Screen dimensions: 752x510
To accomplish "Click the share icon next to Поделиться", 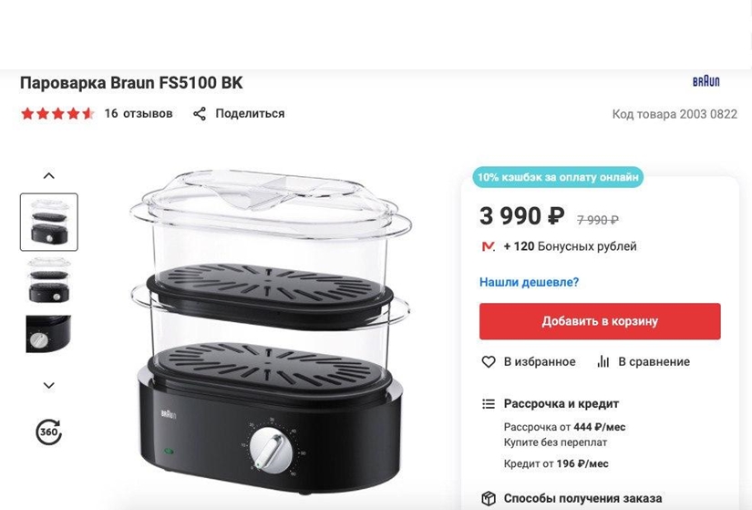I will pyautogui.click(x=200, y=114).
